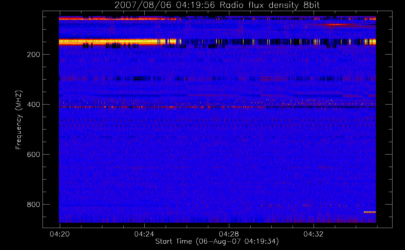Image resolution: width=405 pixels, height=250 pixels.
Task: Click the 'Frequency (MHZ)' y-axis label
Action: pos(19,120)
